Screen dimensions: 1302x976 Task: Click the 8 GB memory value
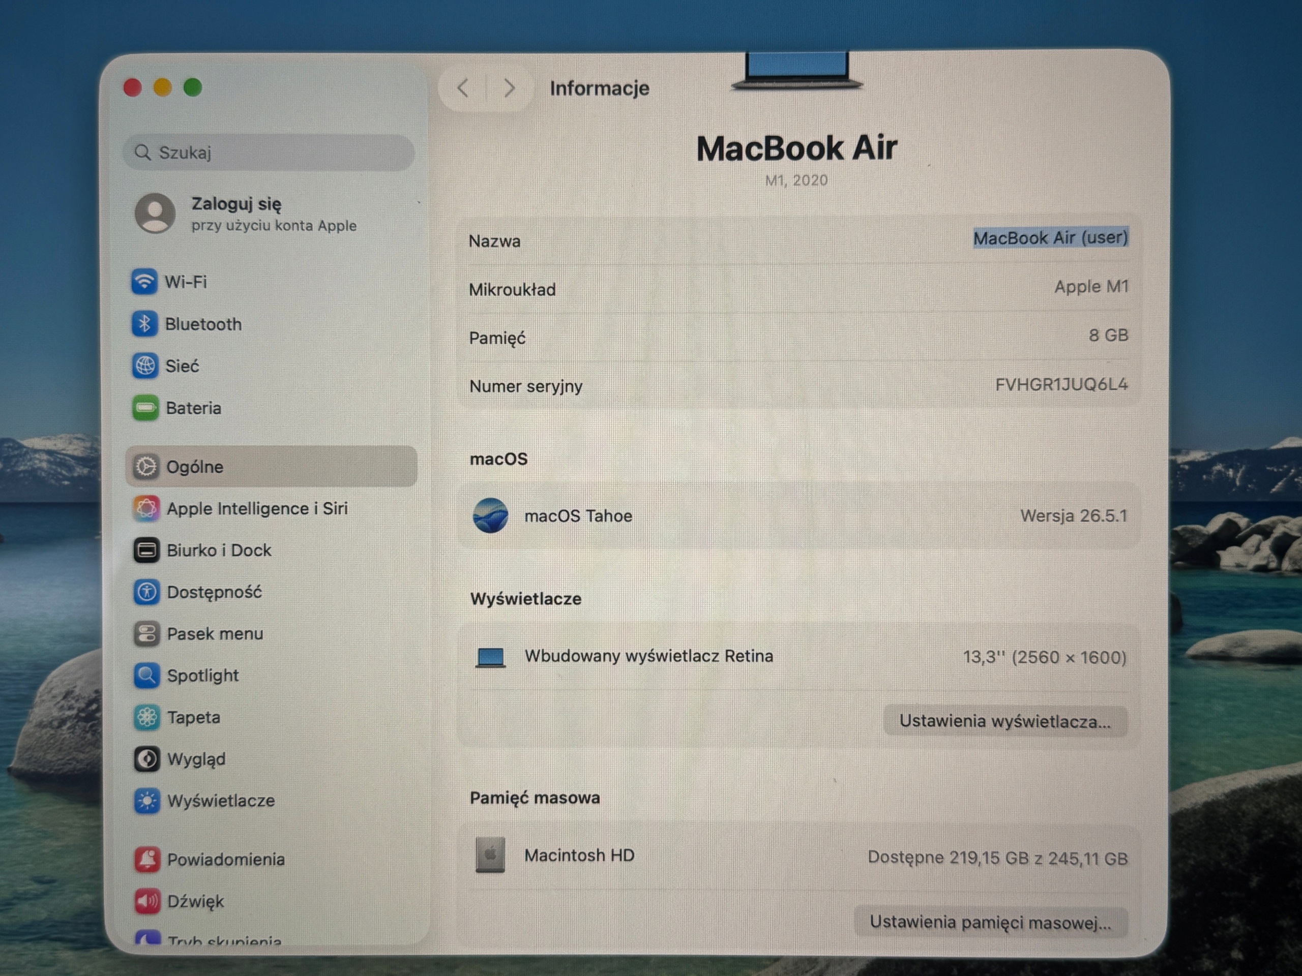(x=1108, y=335)
